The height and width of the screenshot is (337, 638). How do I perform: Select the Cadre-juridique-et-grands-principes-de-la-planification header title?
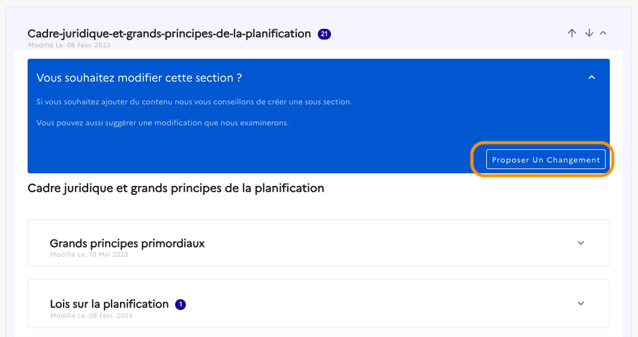pyautogui.click(x=169, y=34)
